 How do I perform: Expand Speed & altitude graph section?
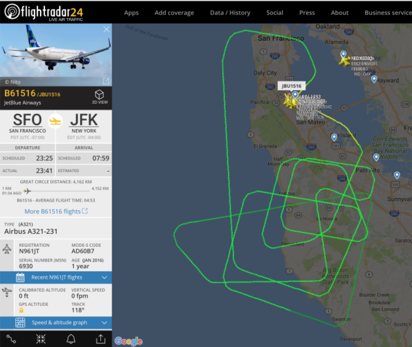(x=56, y=323)
